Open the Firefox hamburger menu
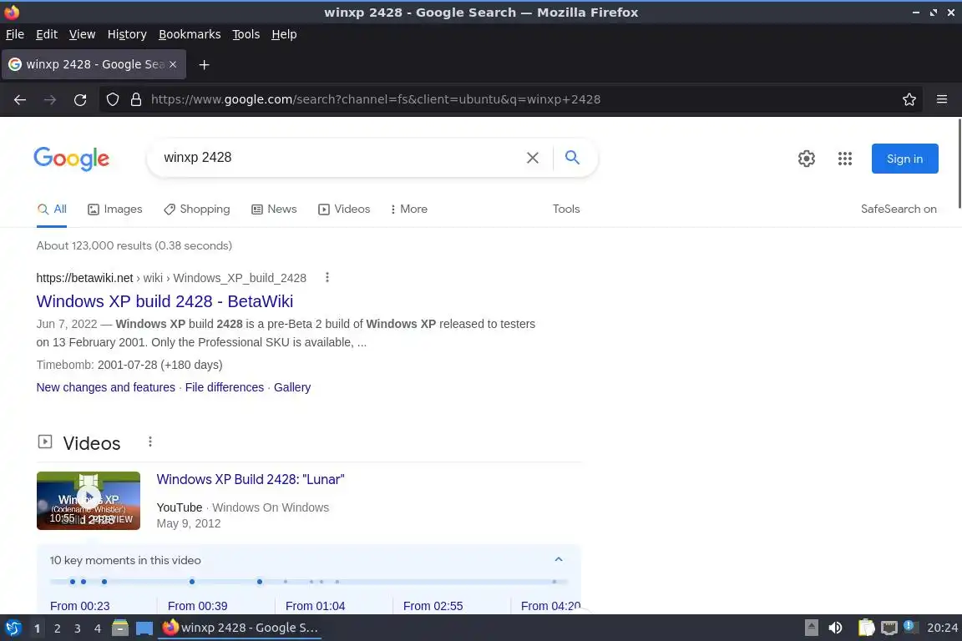The height and width of the screenshot is (641, 962). (942, 99)
